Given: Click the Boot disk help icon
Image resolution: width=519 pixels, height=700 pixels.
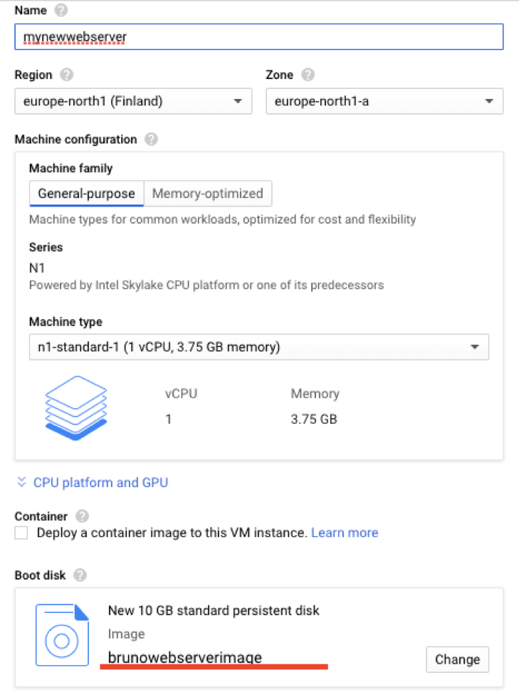Looking at the screenshot, I should click(80, 575).
